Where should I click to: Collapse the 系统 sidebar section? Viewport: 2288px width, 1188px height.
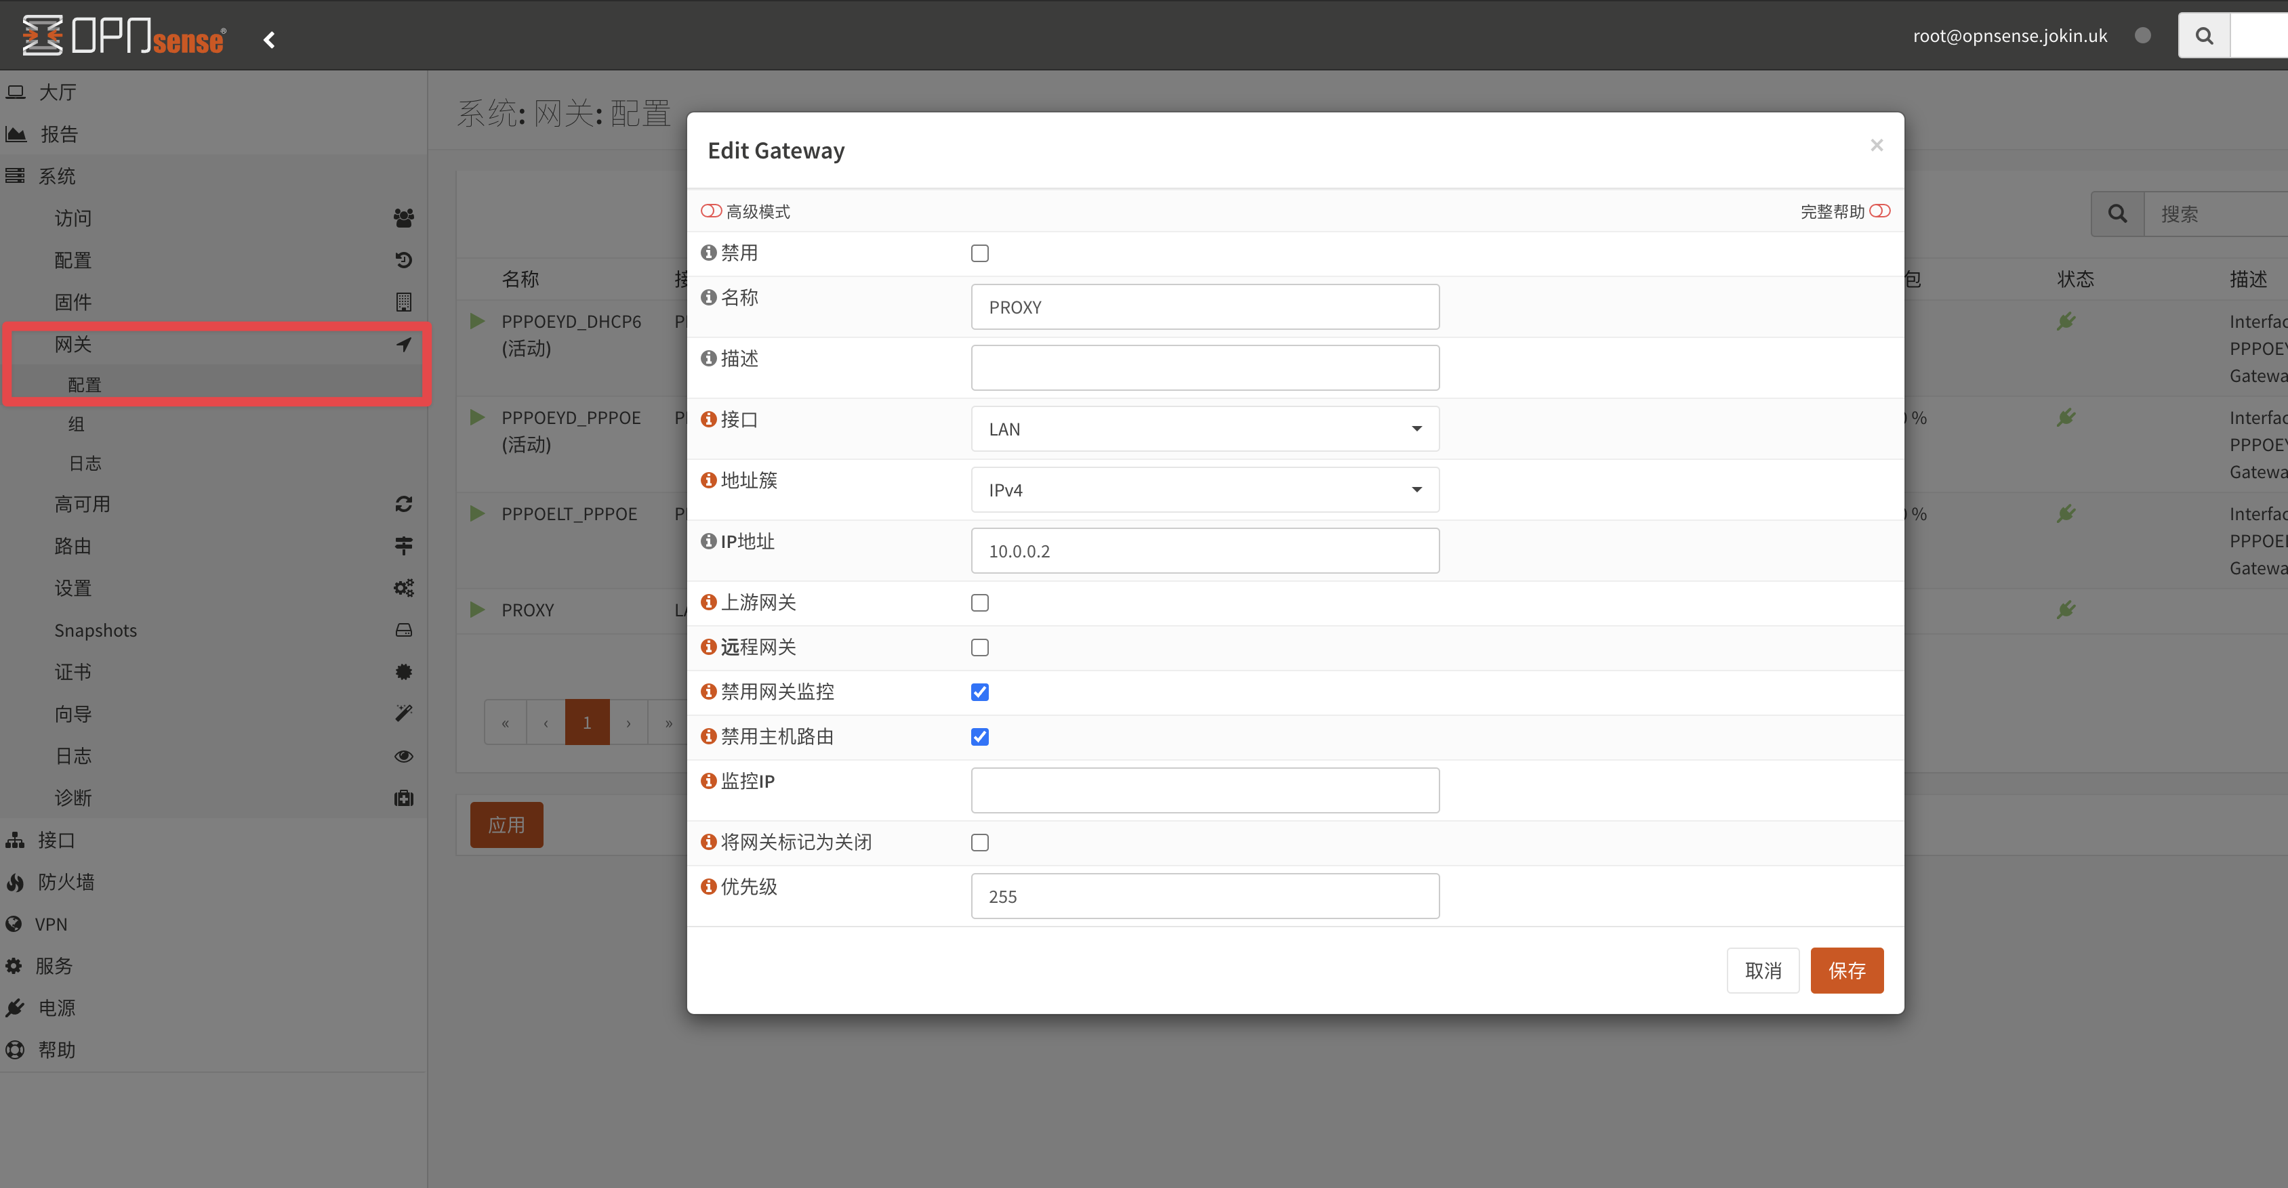tap(213, 176)
